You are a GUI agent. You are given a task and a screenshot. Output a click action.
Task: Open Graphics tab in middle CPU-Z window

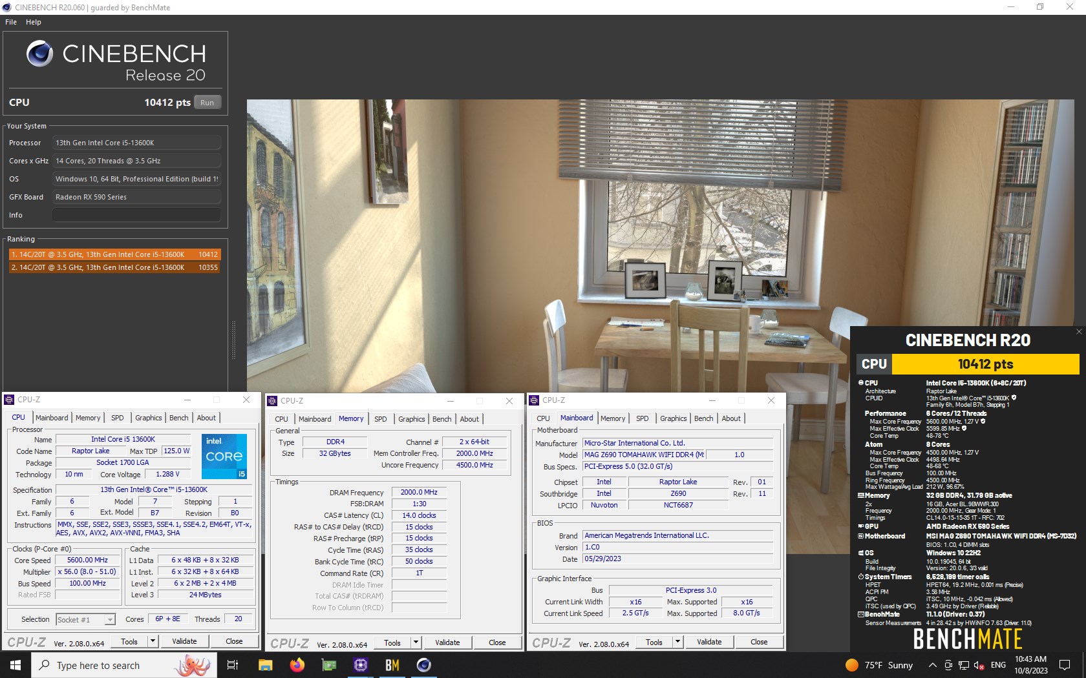[412, 419]
